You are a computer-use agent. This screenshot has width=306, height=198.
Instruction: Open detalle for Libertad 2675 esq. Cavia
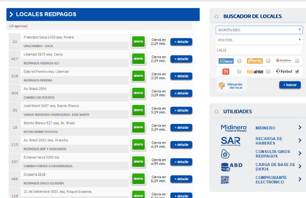181,59
